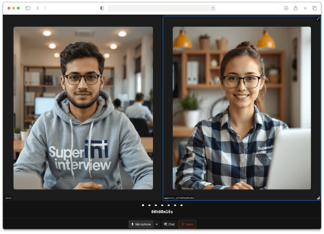Mute the Microphone button

pos(141,224)
